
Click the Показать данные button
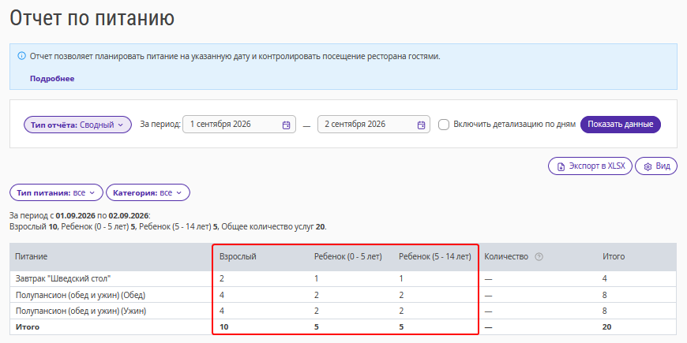coord(621,125)
